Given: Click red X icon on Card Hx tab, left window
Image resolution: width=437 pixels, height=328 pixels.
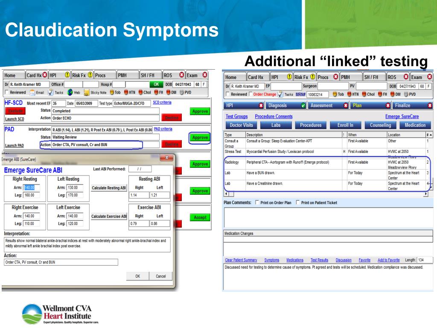Looking at the screenshot, I should point(44,75).
